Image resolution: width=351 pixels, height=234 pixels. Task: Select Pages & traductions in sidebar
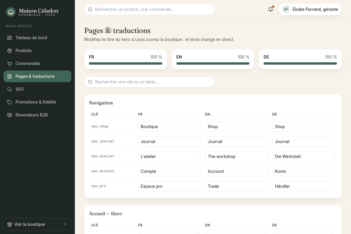[37, 76]
